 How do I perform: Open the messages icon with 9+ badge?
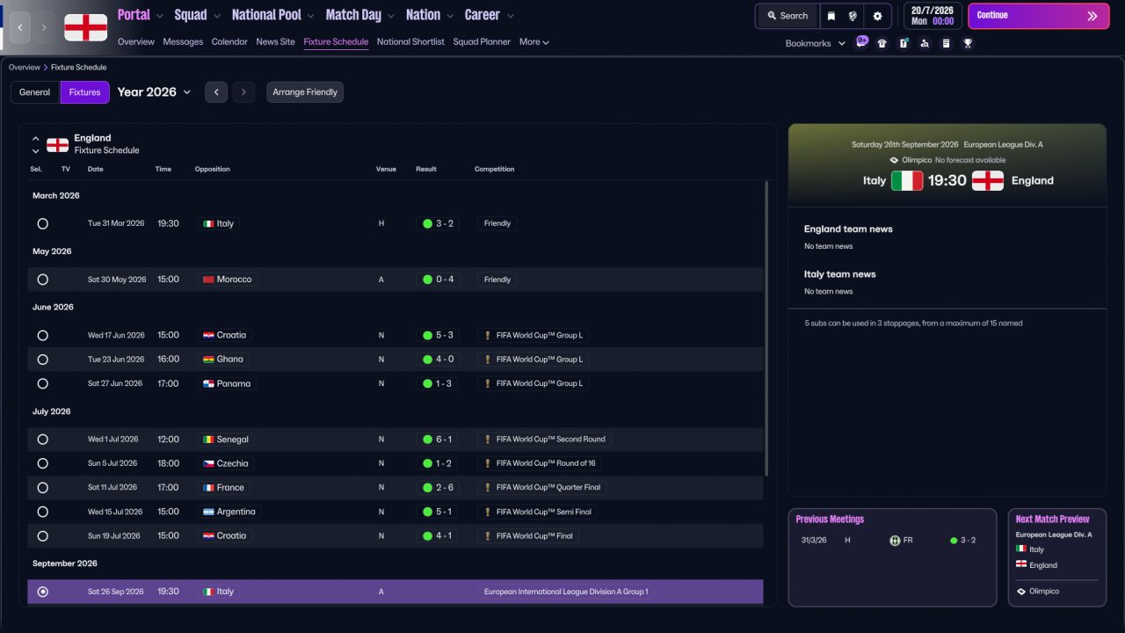pyautogui.click(x=861, y=42)
